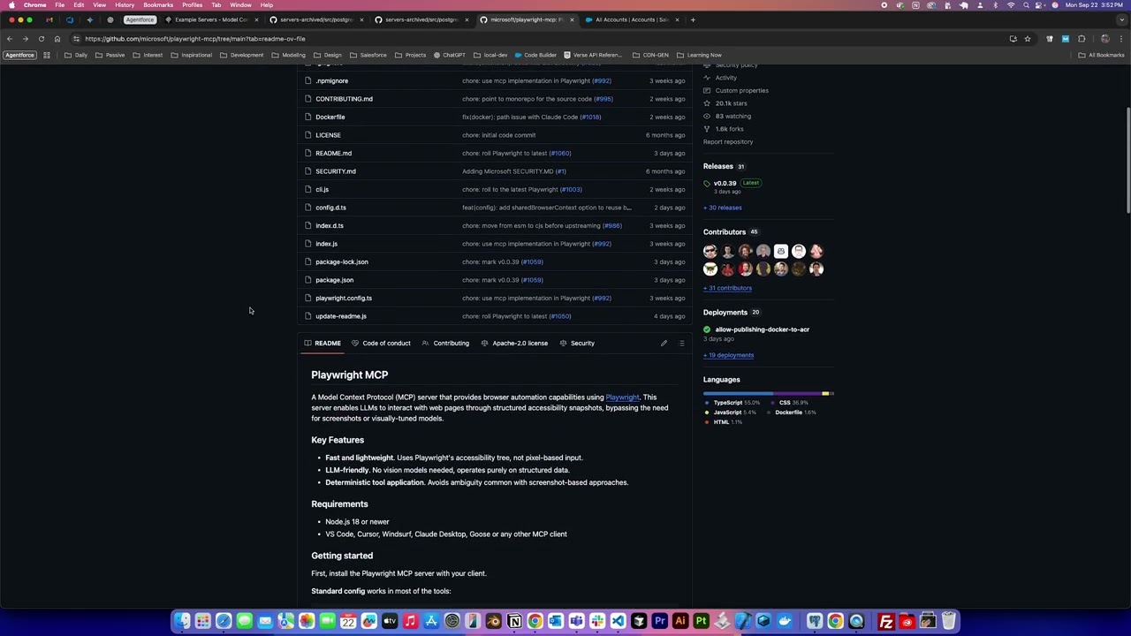Open the Profiles menu
This screenshot has height=636, width=1131.
192,5
